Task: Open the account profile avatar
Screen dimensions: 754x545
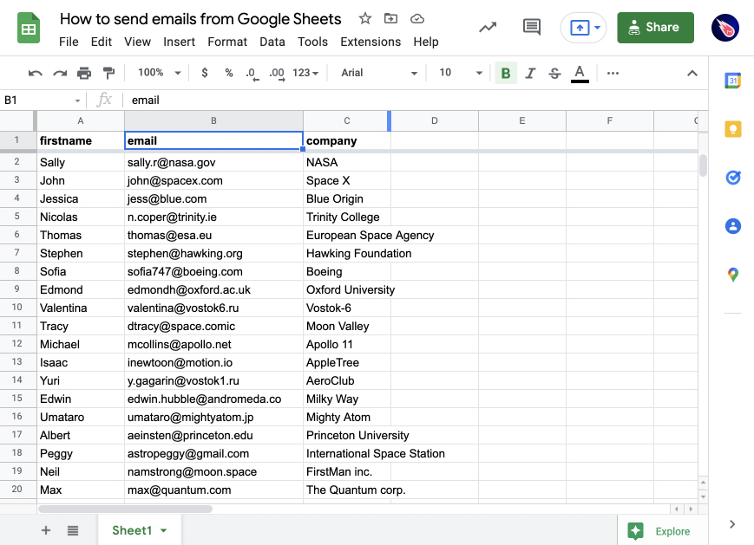Action: coord(725,28)
